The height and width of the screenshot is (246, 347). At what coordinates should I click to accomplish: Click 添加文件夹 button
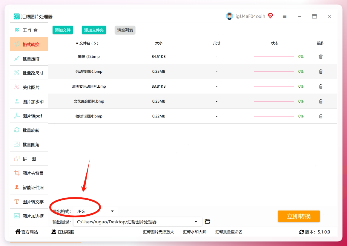tap(94, 30)
